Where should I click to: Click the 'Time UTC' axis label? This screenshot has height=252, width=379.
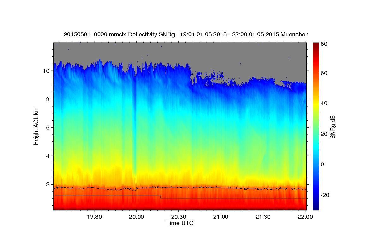tap(180, 223)
